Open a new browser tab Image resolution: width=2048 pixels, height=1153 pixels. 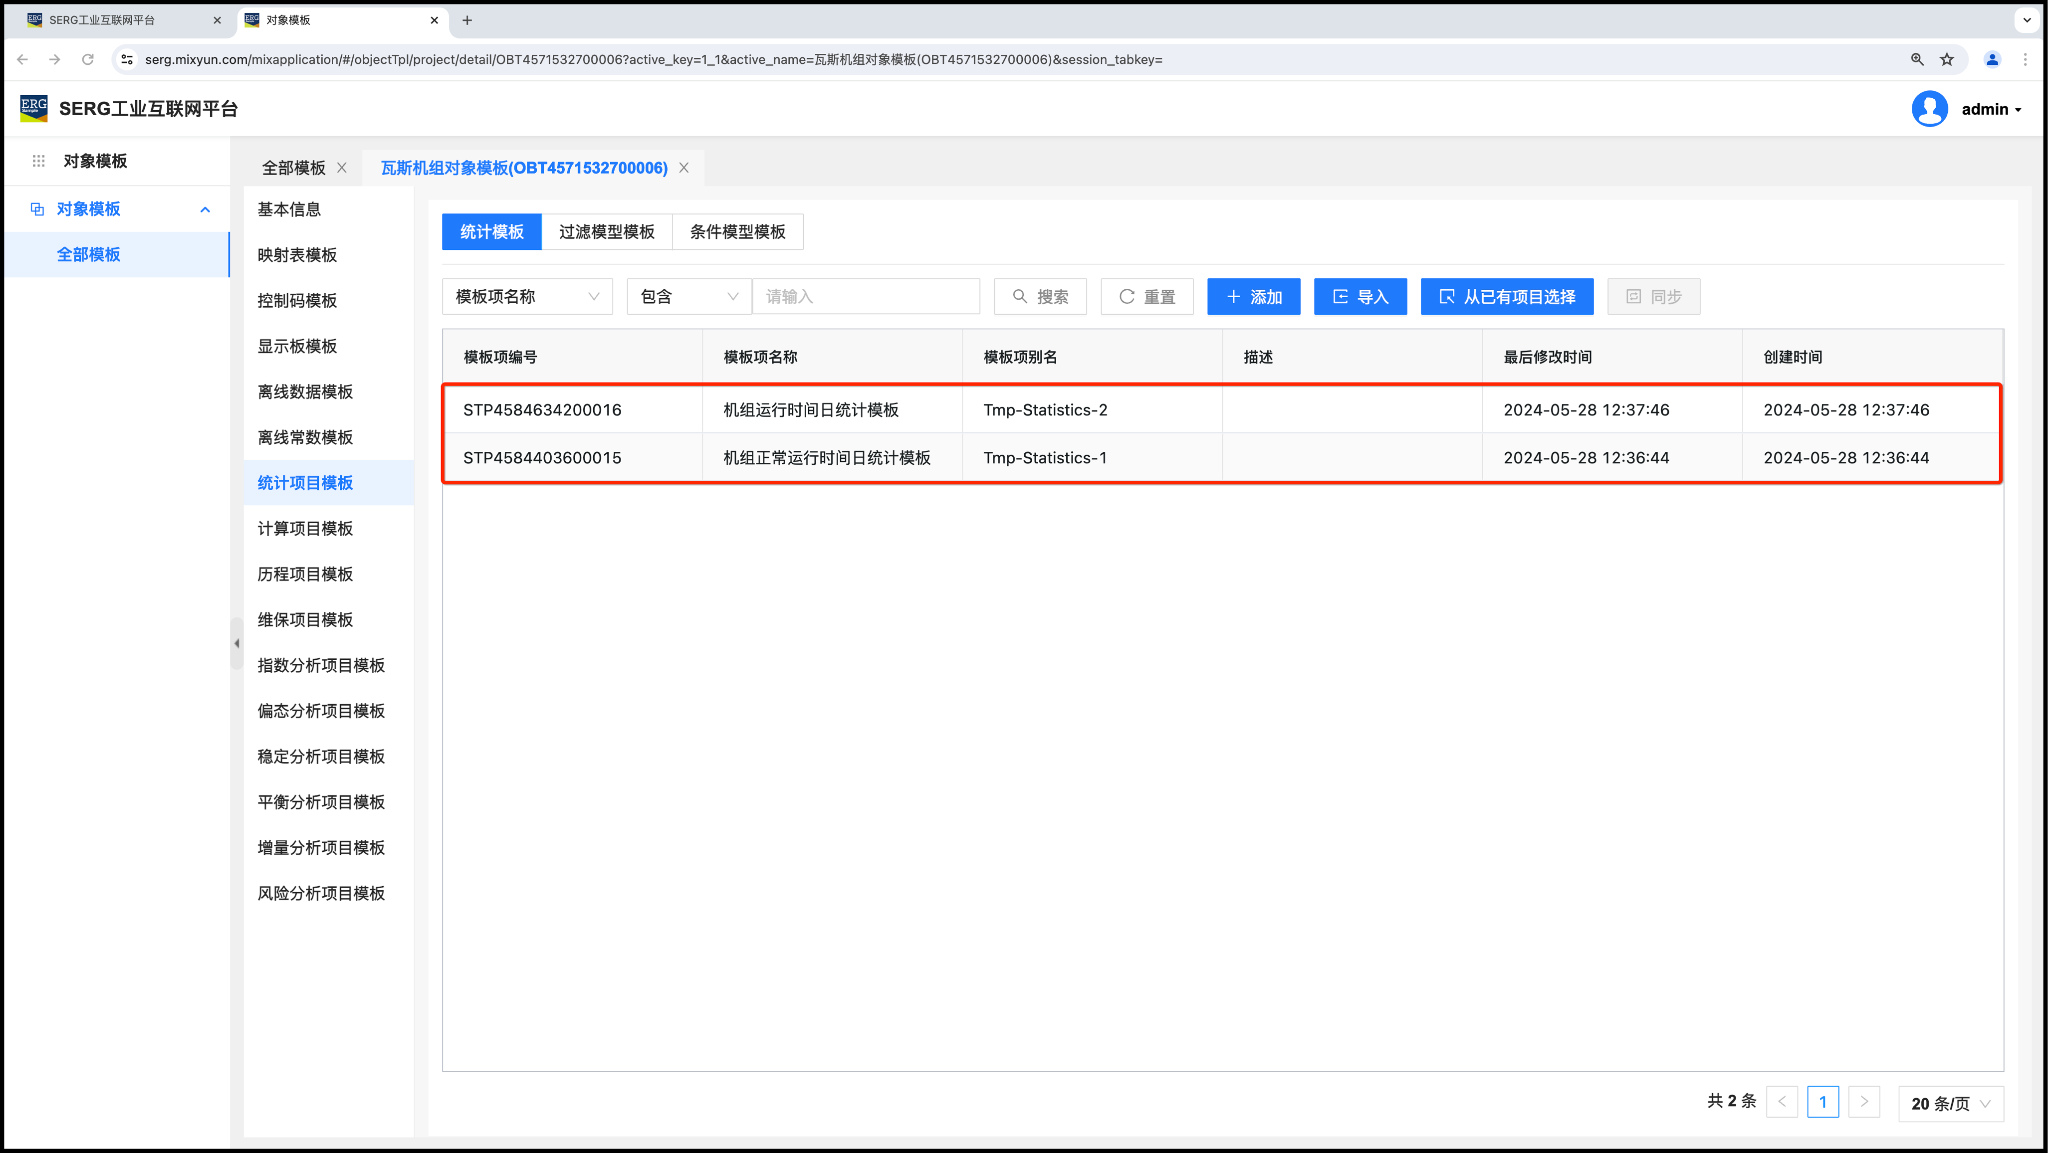tap(467, 20)
